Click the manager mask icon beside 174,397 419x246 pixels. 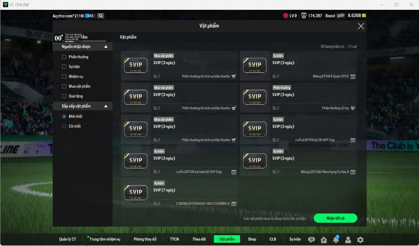[x=304, y=16]
